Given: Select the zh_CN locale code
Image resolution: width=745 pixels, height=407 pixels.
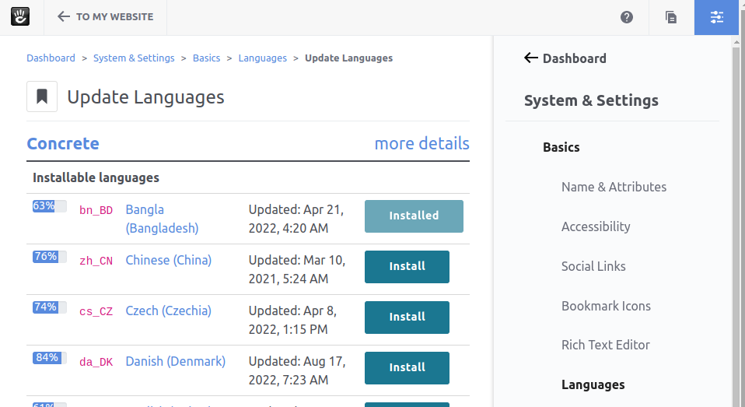Looking at the screenshot, I should point(96,261).
